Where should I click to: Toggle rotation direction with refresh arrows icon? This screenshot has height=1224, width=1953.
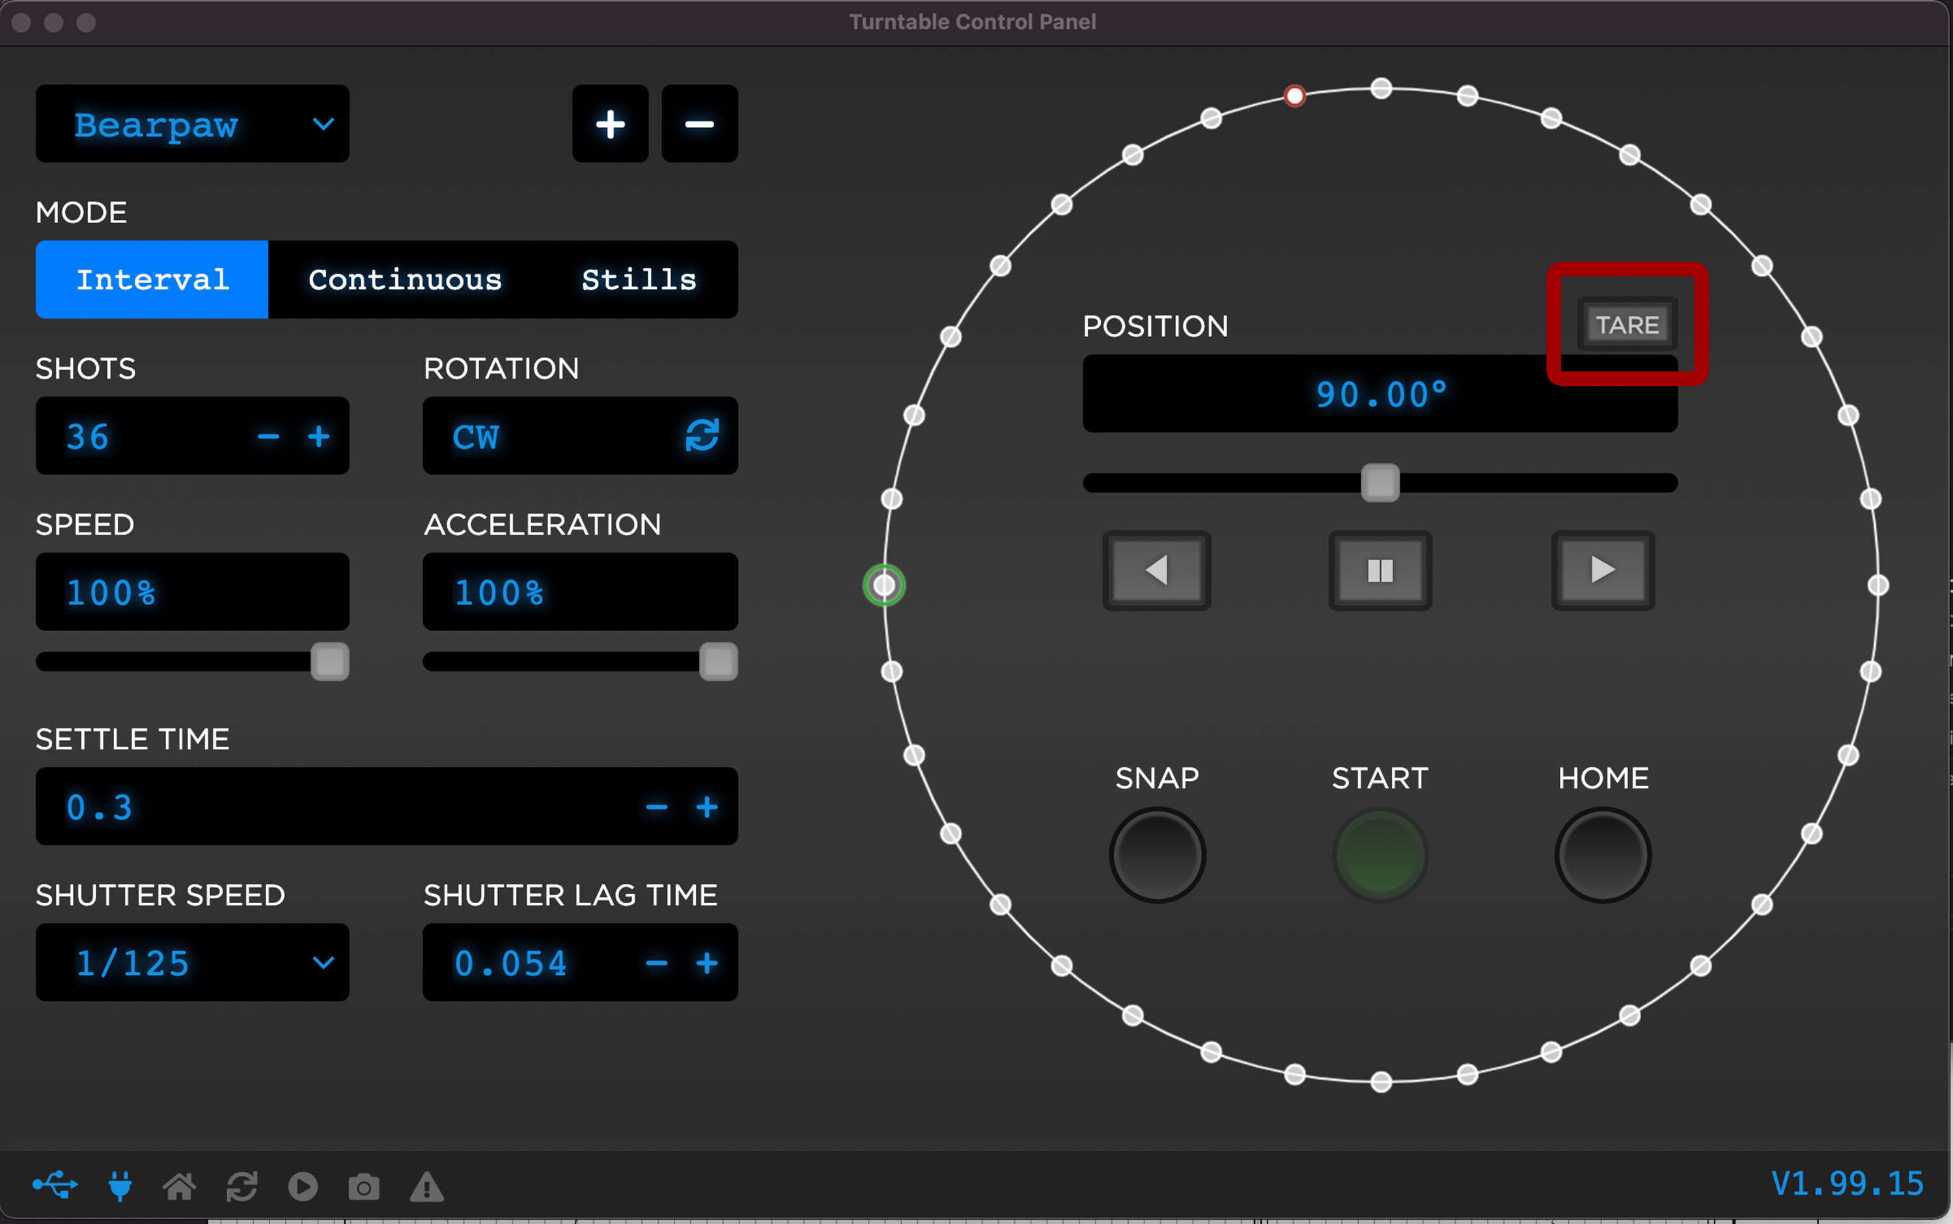pos(701,435)
